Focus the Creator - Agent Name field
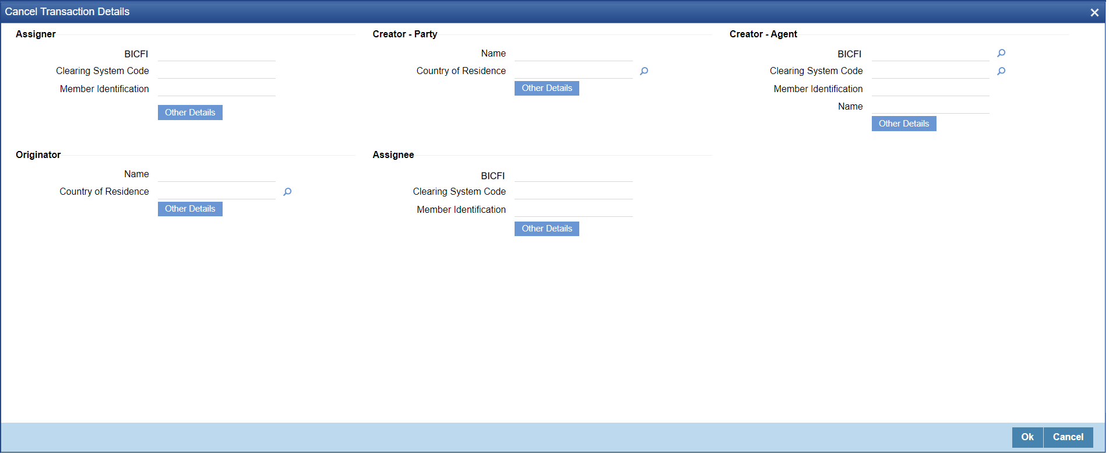Screen dimensions: 1109x453 point(931,106)
